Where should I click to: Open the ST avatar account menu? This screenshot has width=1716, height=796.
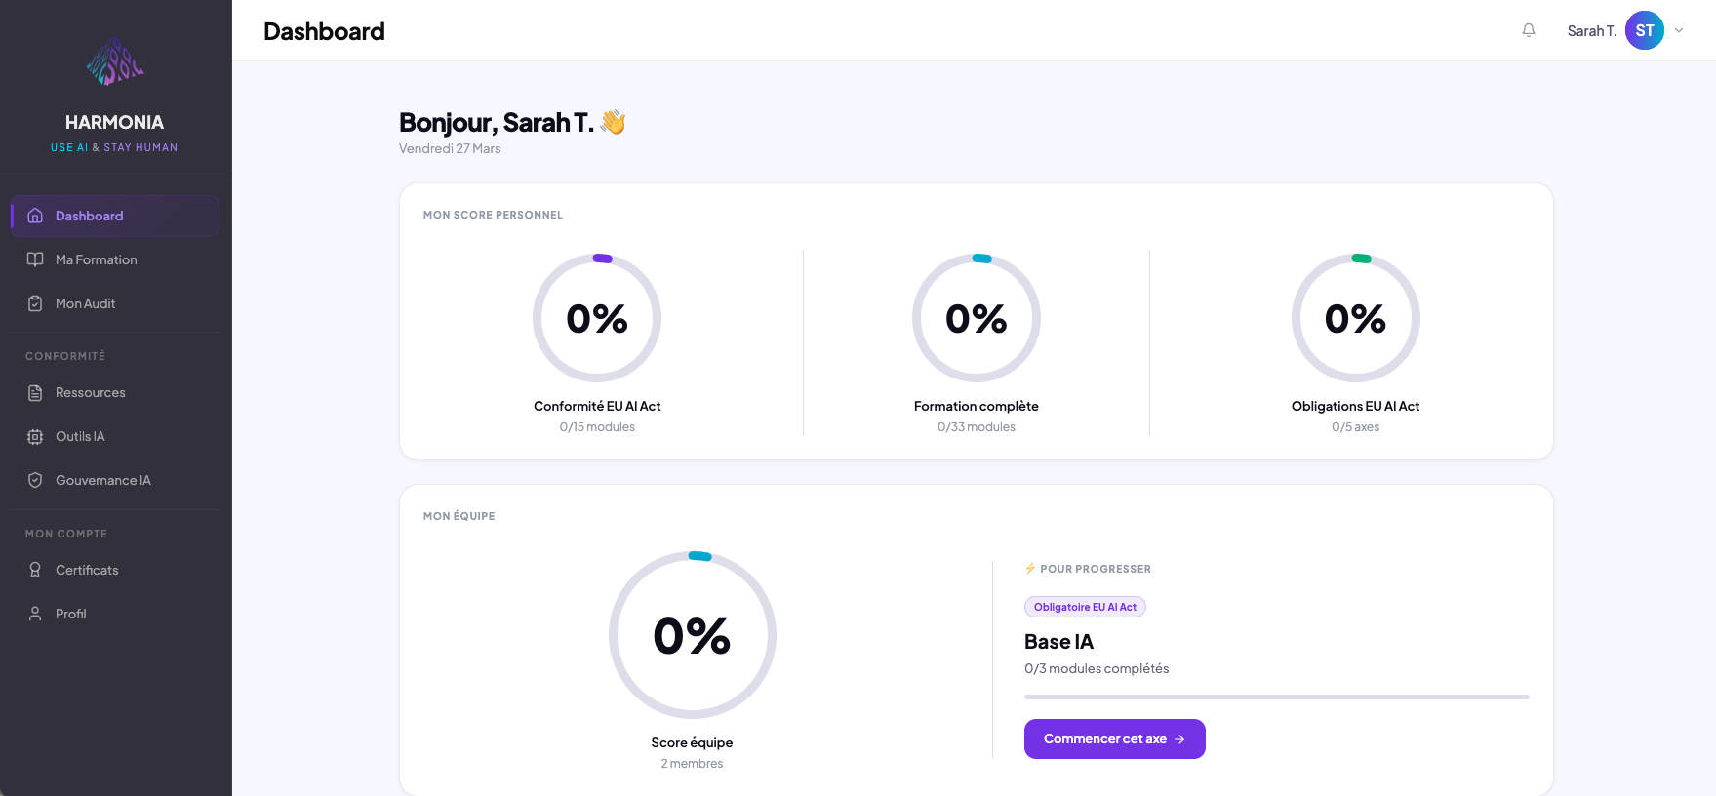1645,30
